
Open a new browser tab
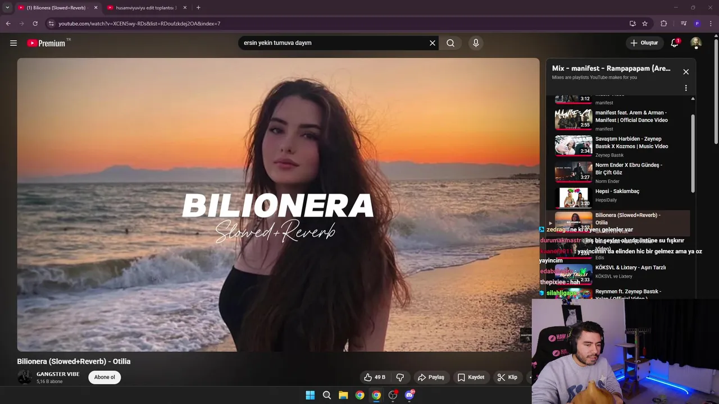pos(198,7)
